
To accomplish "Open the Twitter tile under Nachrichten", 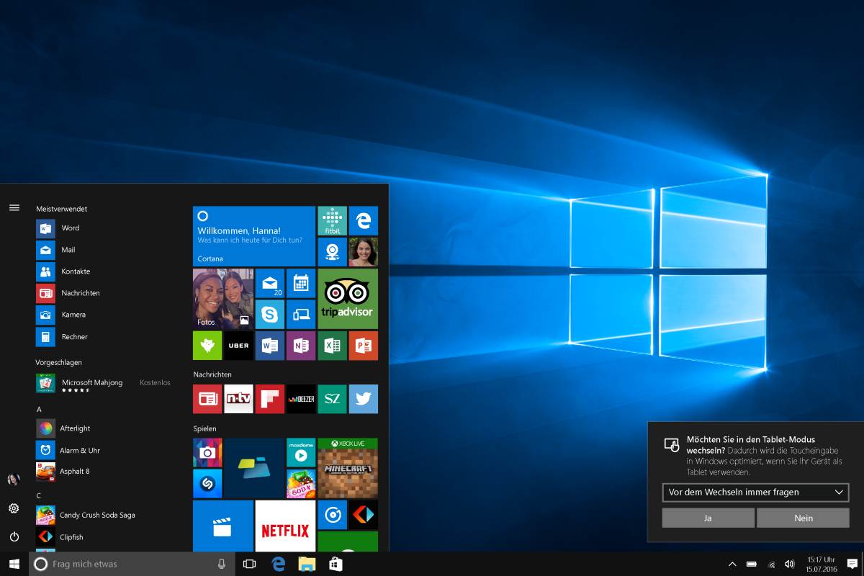I will 364,399.
